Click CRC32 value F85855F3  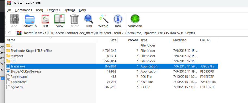coord(207,71)
